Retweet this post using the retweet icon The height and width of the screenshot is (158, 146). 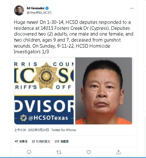tap(59, 152)
